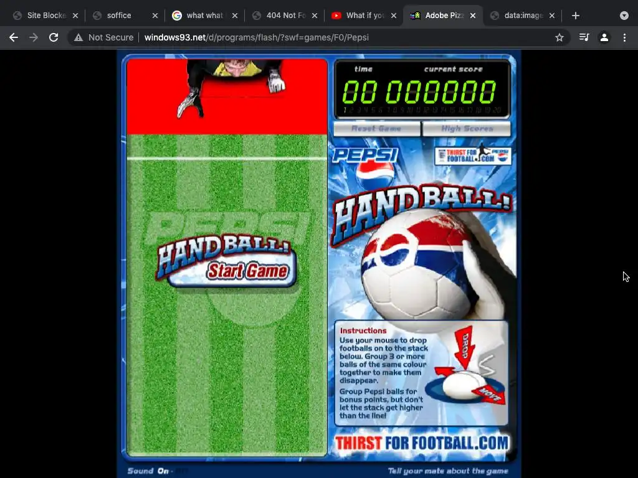Close the 'what what' Google tab
The height and width of the screenshot is (478, 638).
(x=235, y=16)
